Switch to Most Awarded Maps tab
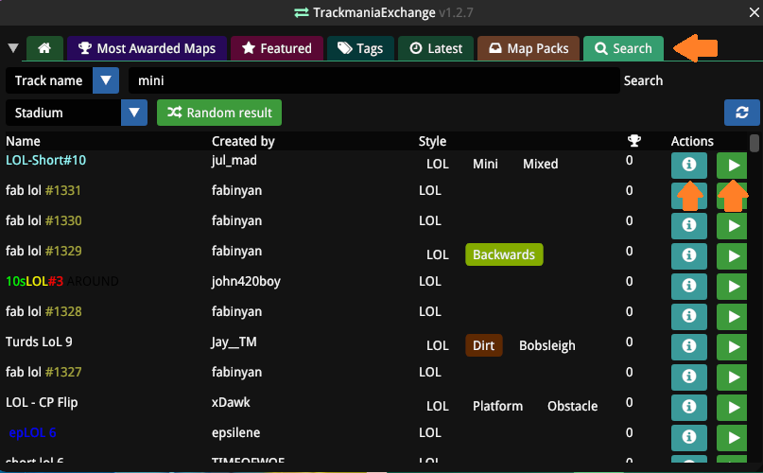The width and height of the screenshot is (763, 473). tap(147, 48)
